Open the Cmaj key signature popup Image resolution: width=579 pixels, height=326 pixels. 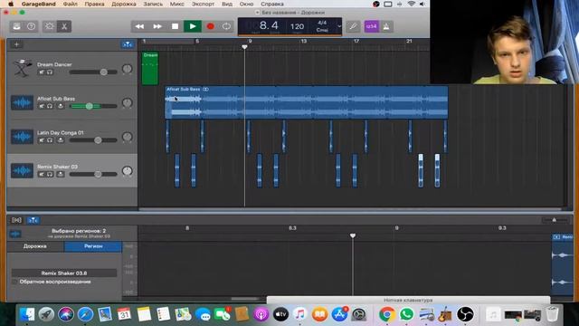[x=322, y=30]
